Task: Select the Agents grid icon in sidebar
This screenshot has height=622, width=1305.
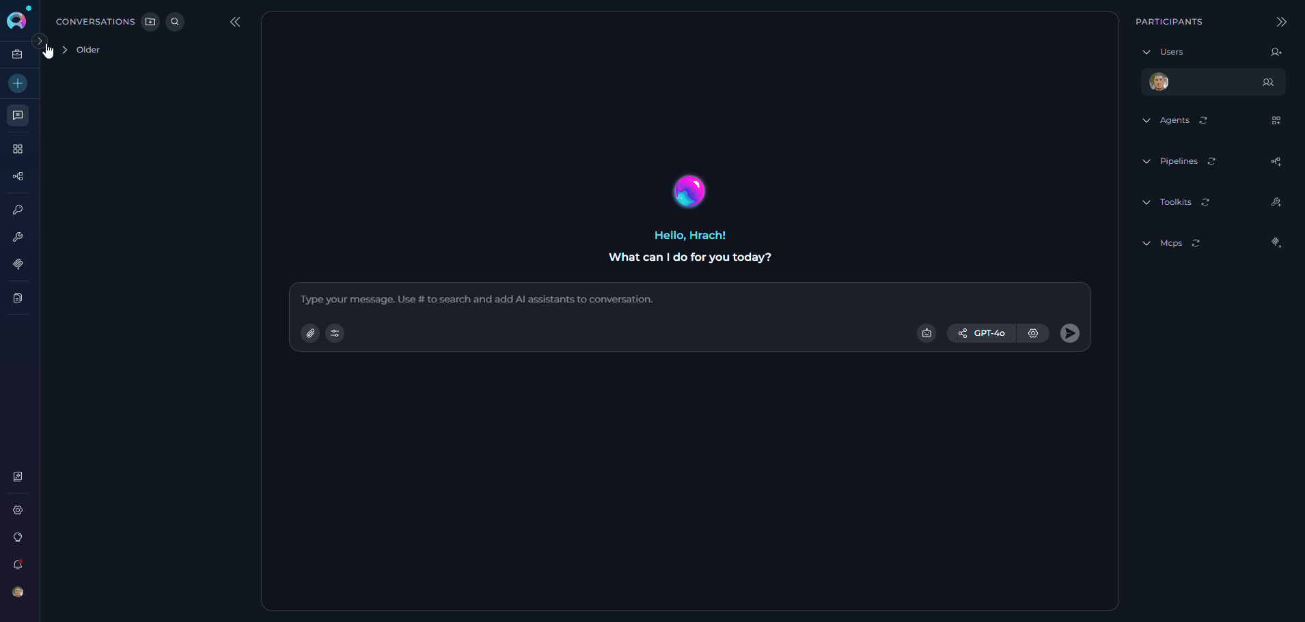Action: (x=17, y=149)
